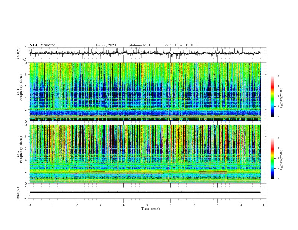This screenshot has width=298, height=230.
Task: Click the "-5" tick of ch.3(V) axis
Action: (x=26, y=199)
